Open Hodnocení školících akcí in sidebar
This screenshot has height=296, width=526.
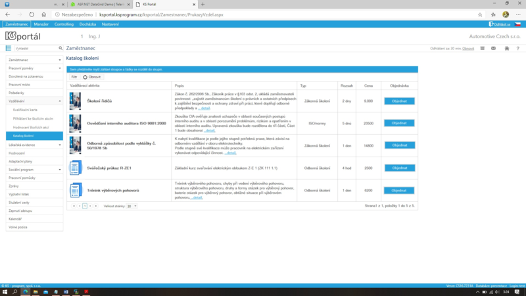click(31, 127)
